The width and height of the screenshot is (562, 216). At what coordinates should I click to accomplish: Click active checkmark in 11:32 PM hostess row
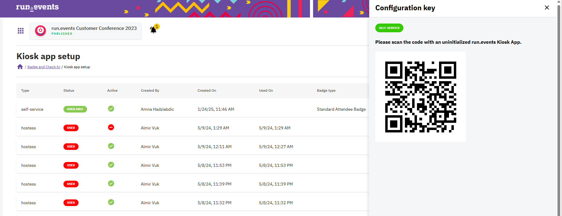point(111,202)
